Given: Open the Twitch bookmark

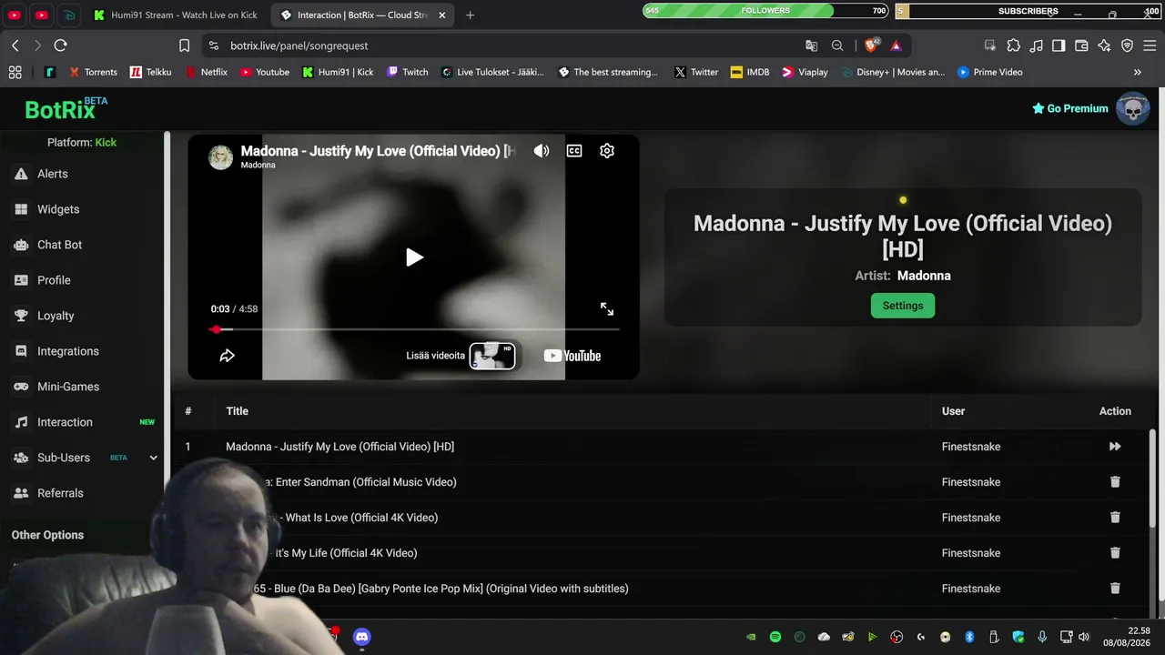Looking at the screenshot, I should (407, 72).
